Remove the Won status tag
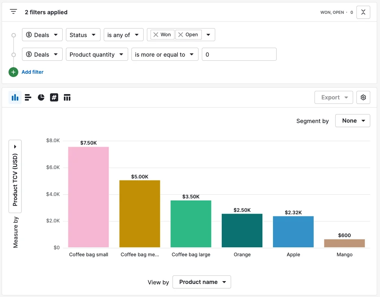 point(156,35)
